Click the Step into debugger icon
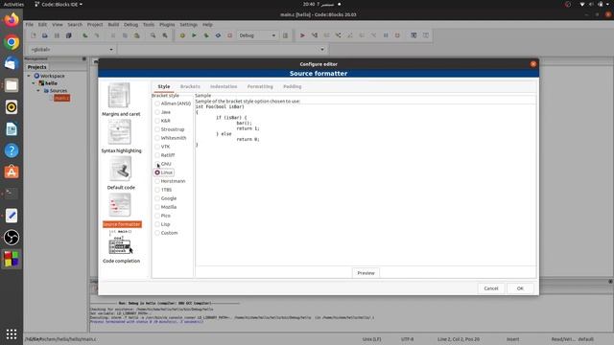Viewport: 614px width, 345px height. [x=338, y=35]
